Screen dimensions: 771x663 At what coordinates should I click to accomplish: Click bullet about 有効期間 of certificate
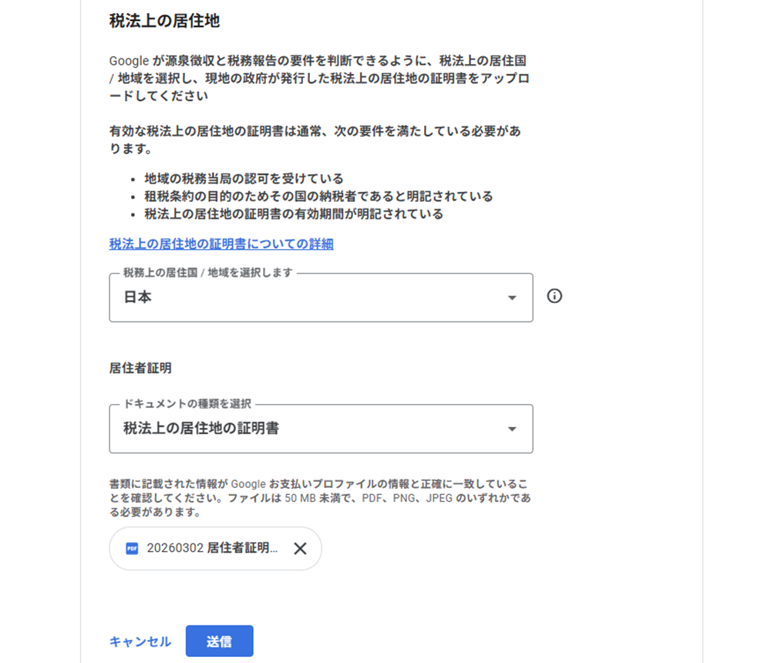tap(294, 214)
